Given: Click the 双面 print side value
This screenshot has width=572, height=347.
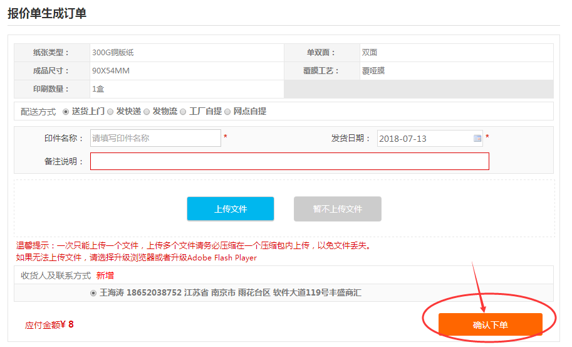Looking at the screenshot, I should click(370, 53).
